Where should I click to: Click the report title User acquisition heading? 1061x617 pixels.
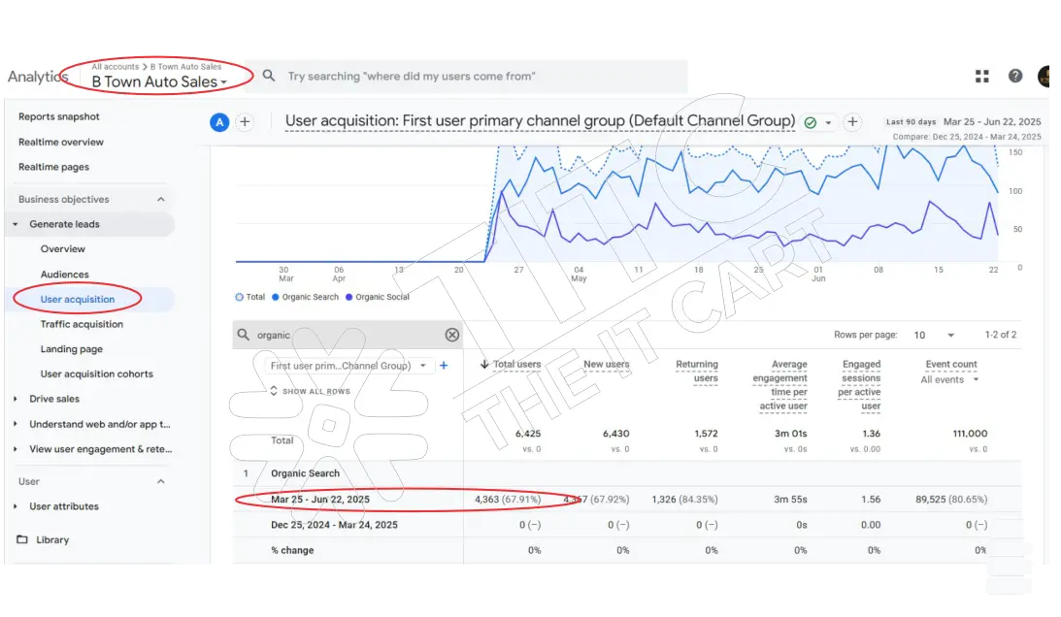click(x=540, y=121)
